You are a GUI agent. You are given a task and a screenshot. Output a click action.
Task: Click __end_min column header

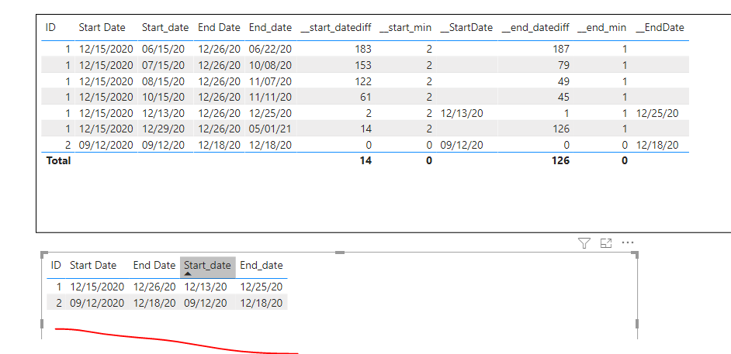602,27
